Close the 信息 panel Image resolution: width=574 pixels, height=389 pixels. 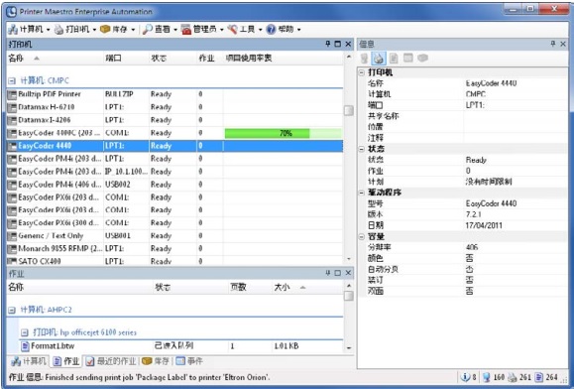[x=563, y=44]
